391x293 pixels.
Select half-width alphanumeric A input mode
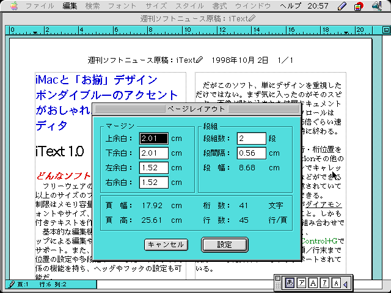337,283
